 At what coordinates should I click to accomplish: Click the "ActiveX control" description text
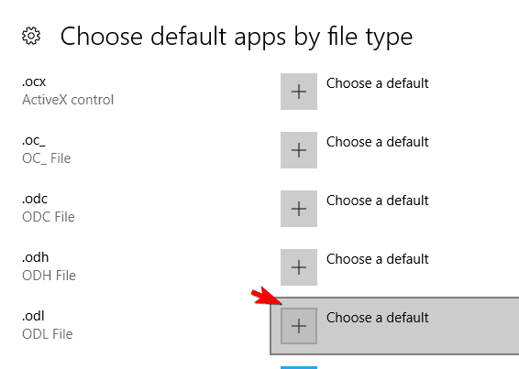pos(68,100)
